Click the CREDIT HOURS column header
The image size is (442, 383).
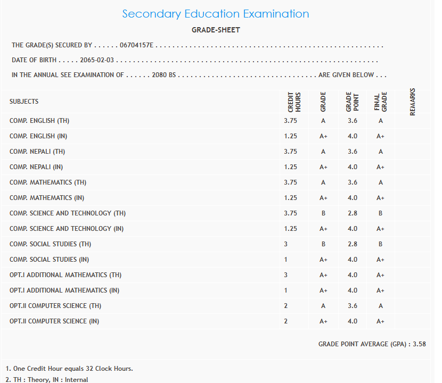pyautogui.click(x=294, y=102)
